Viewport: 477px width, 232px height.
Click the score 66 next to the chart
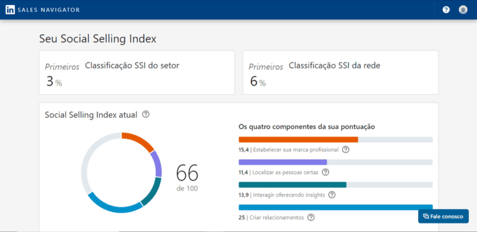(x=187, y=173)
